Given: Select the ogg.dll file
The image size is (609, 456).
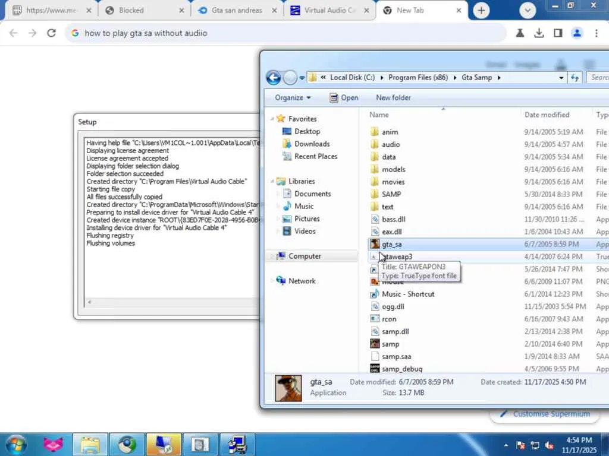Looking at the screenshot, I should [393, 307].
